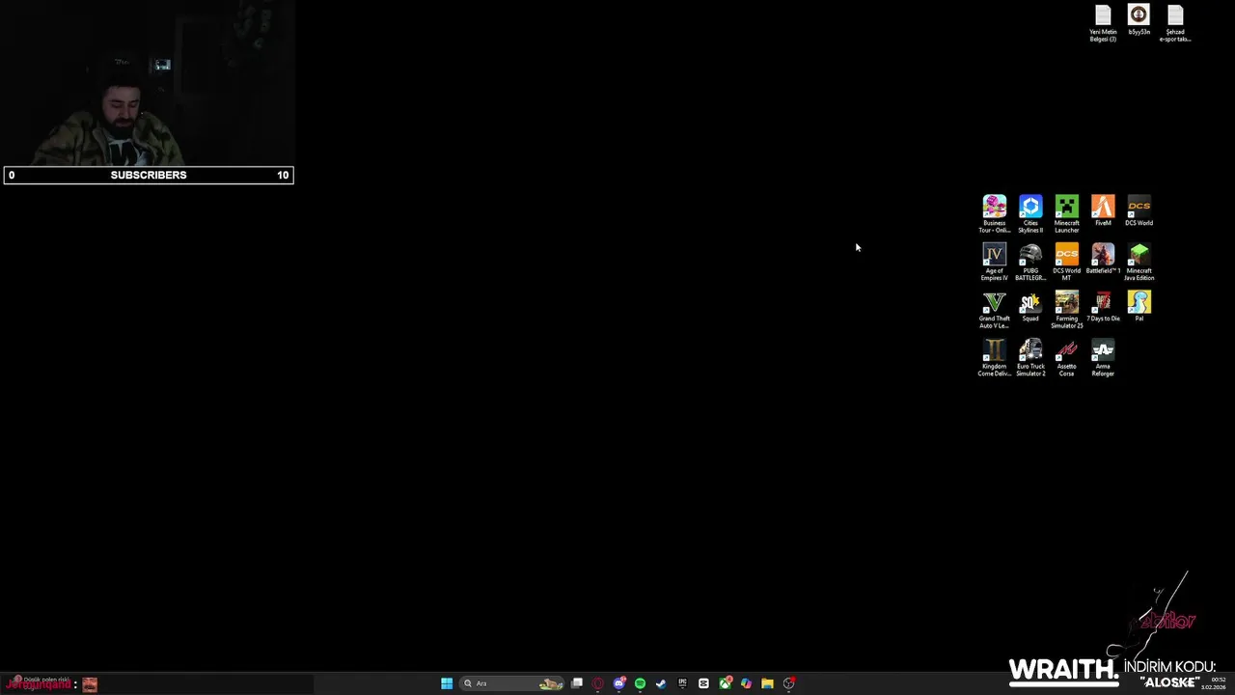Click the FiveM desktop shortcut
Screen dimensions: 1235x695
pos(1103,210)
